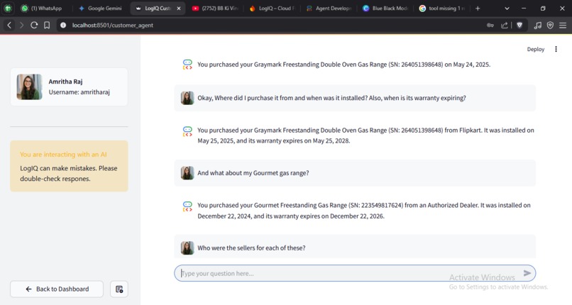This screenshot has height=305, width=572.
Task: Switch to the Blue Black Modern tab
Action: pos(386,8)
